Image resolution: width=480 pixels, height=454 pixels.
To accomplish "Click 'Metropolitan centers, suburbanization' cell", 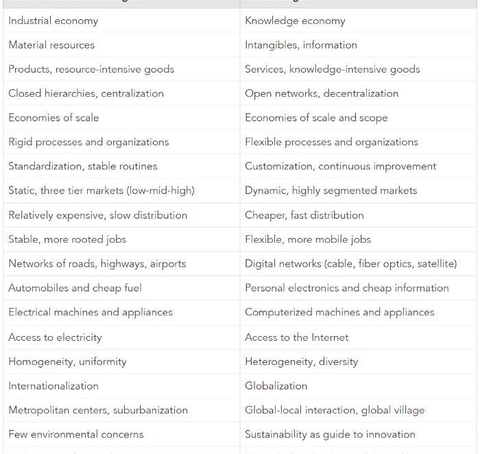I will click(98, 410).
